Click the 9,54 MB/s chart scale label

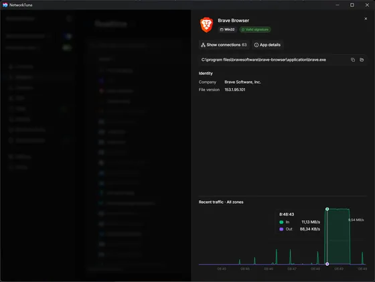[356, 220]
